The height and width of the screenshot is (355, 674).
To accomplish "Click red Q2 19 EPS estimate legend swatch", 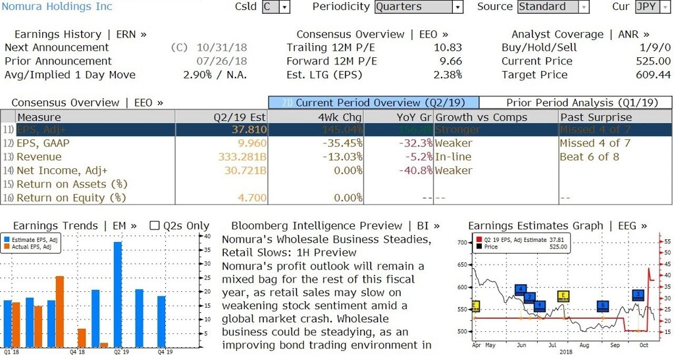I will point(479,240).
